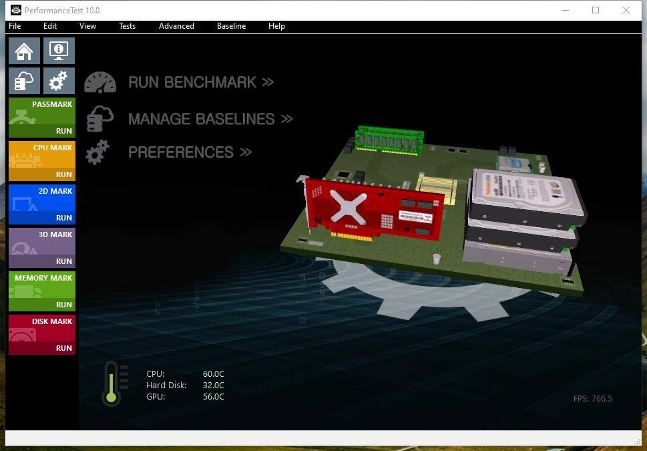The image size is (647, 451).
Task: Open the DISK MARK tile
Action: click(x=42, y=328)
